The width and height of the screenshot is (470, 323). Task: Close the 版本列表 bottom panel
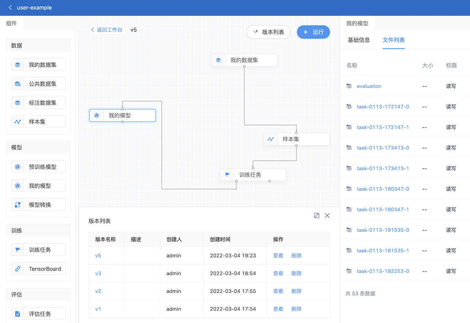327,215
